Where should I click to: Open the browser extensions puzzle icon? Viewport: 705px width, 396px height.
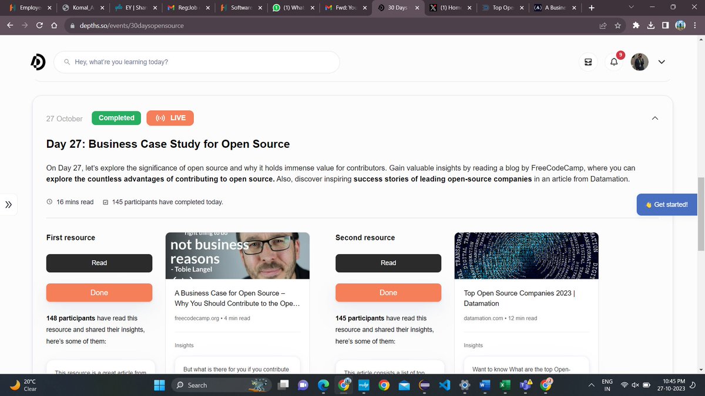point(636,26)
